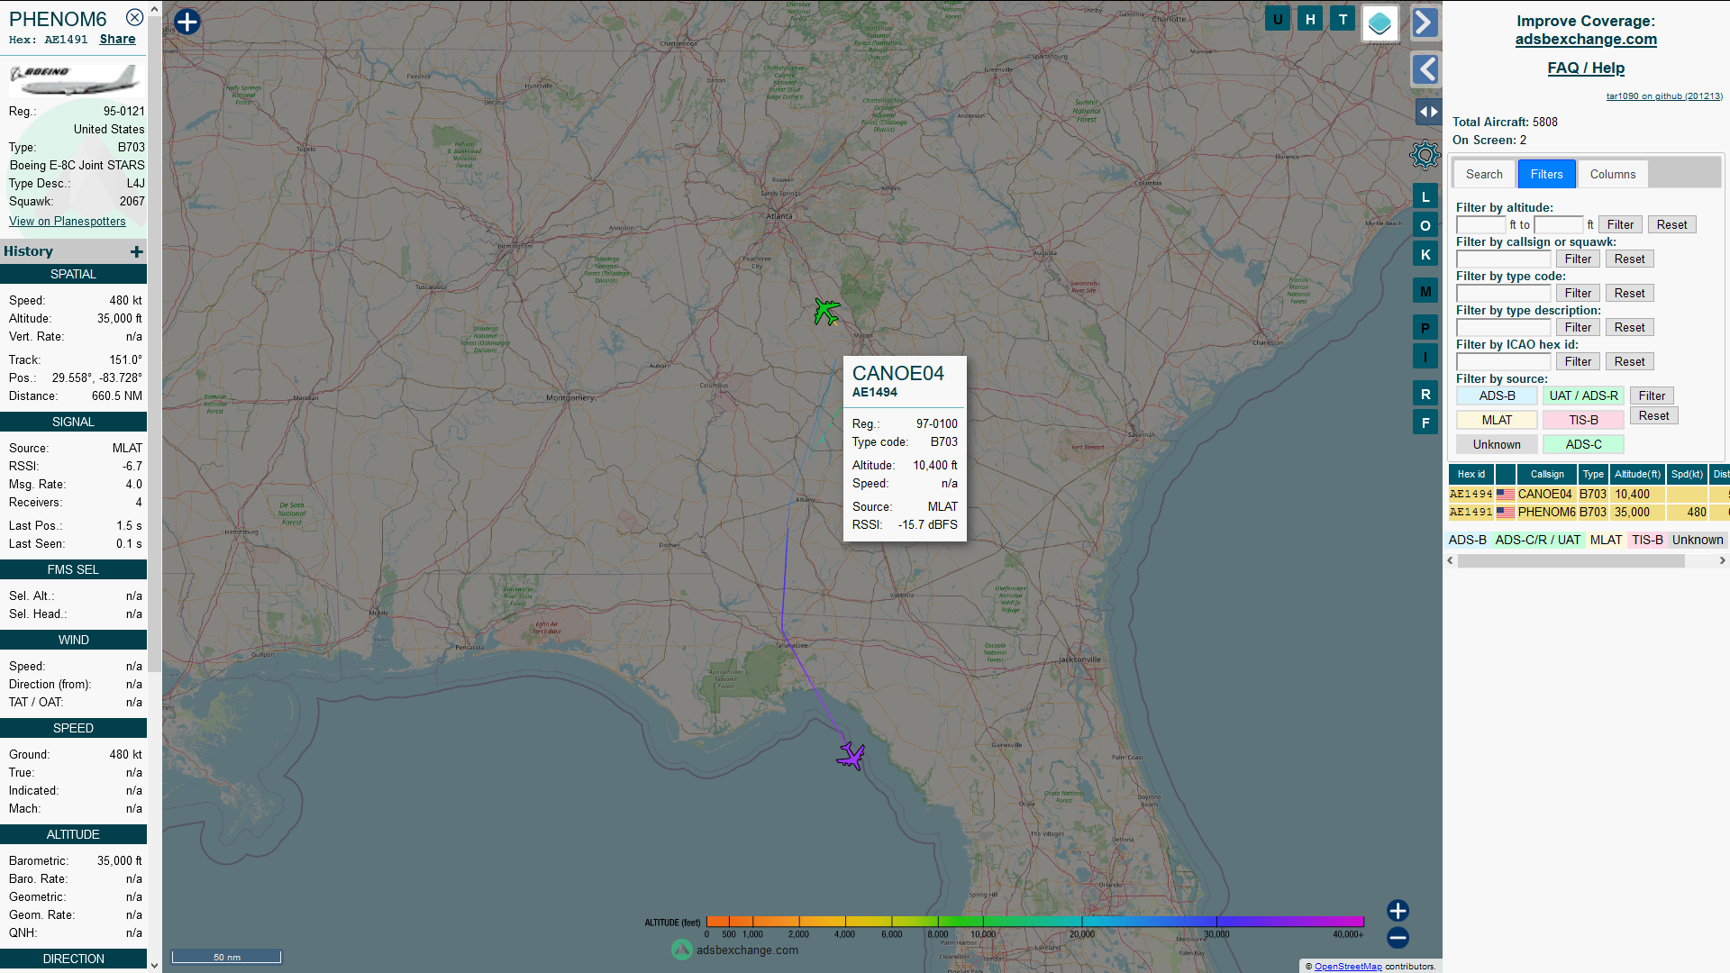
Task: Open the adsbexchange.com coverage link
Action: pyautogui.click(x=1586, y=39)
